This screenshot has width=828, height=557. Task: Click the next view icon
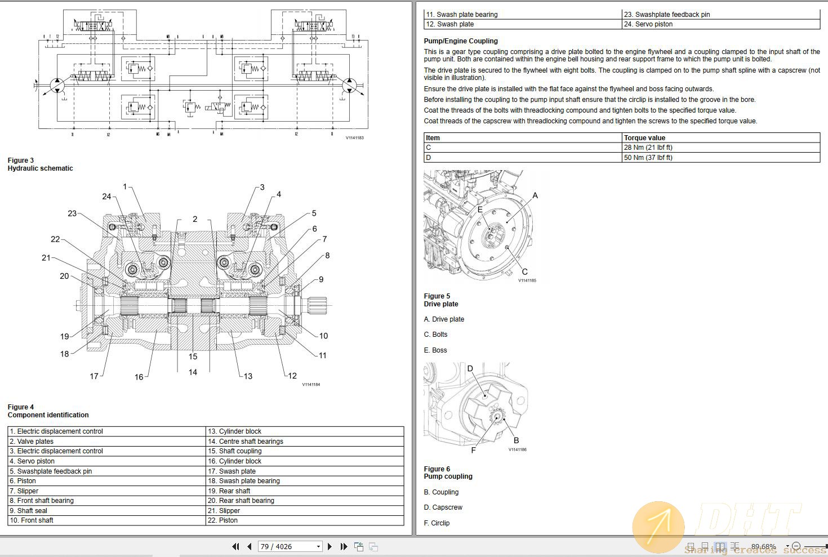373,546
